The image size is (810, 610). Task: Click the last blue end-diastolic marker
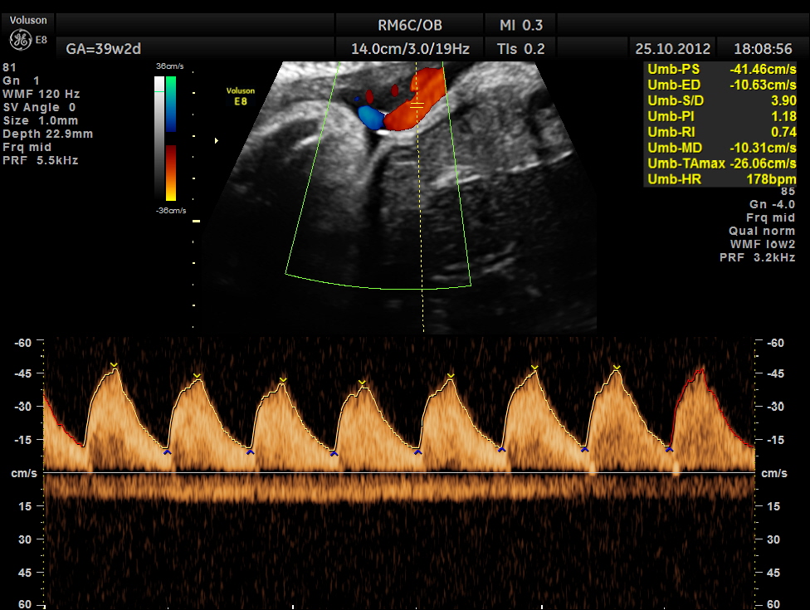669,449
